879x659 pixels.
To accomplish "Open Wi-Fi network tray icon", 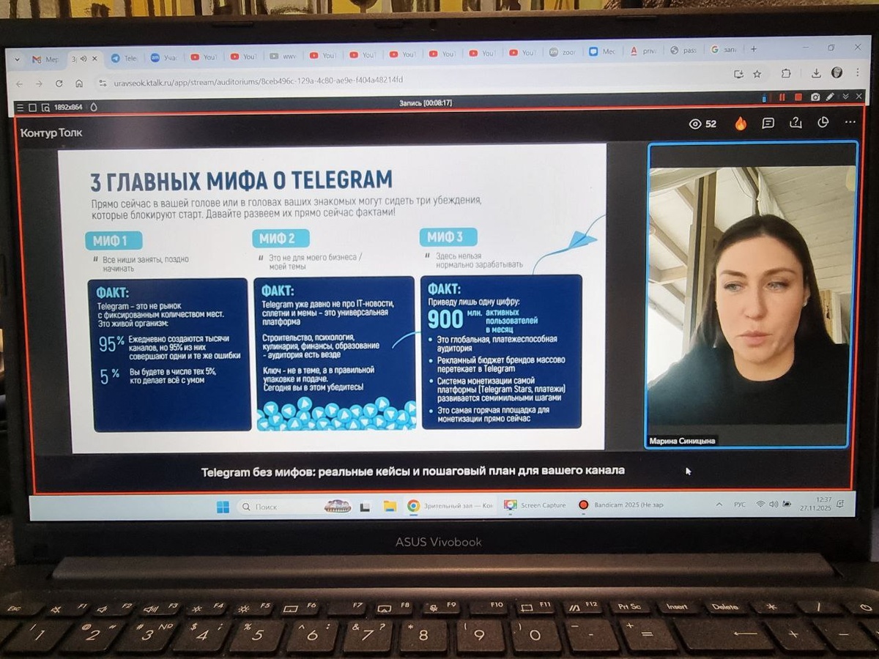I will click(x=760, y=504).
